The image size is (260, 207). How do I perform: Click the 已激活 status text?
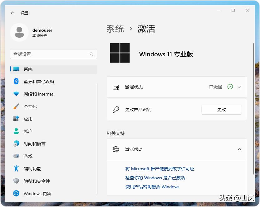[216, 87]
